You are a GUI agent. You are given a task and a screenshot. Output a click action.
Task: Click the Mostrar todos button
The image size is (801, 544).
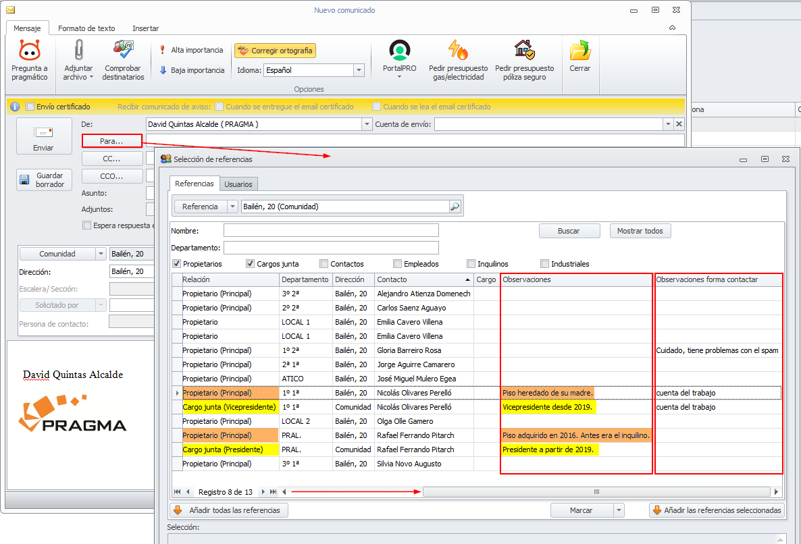coord(640,231)
